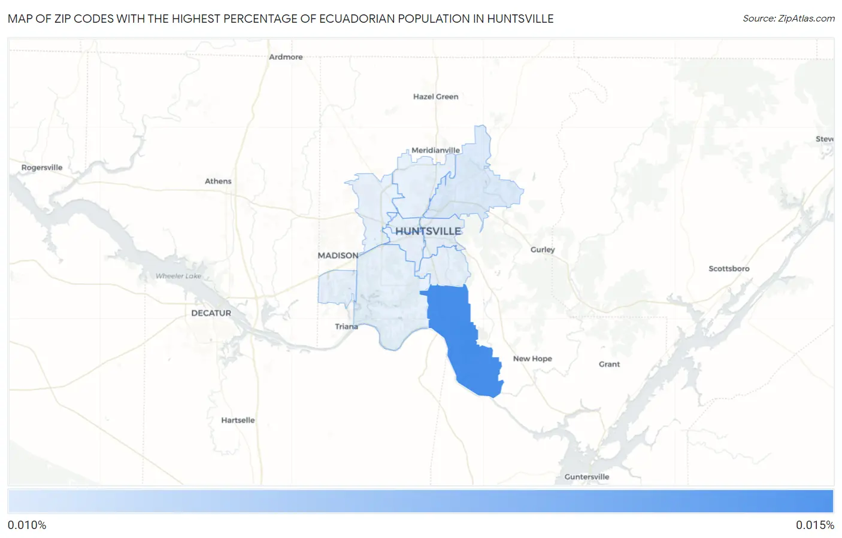
Task: Click the 0.015% legend maximum value
Action: click(x=814, y=525)
